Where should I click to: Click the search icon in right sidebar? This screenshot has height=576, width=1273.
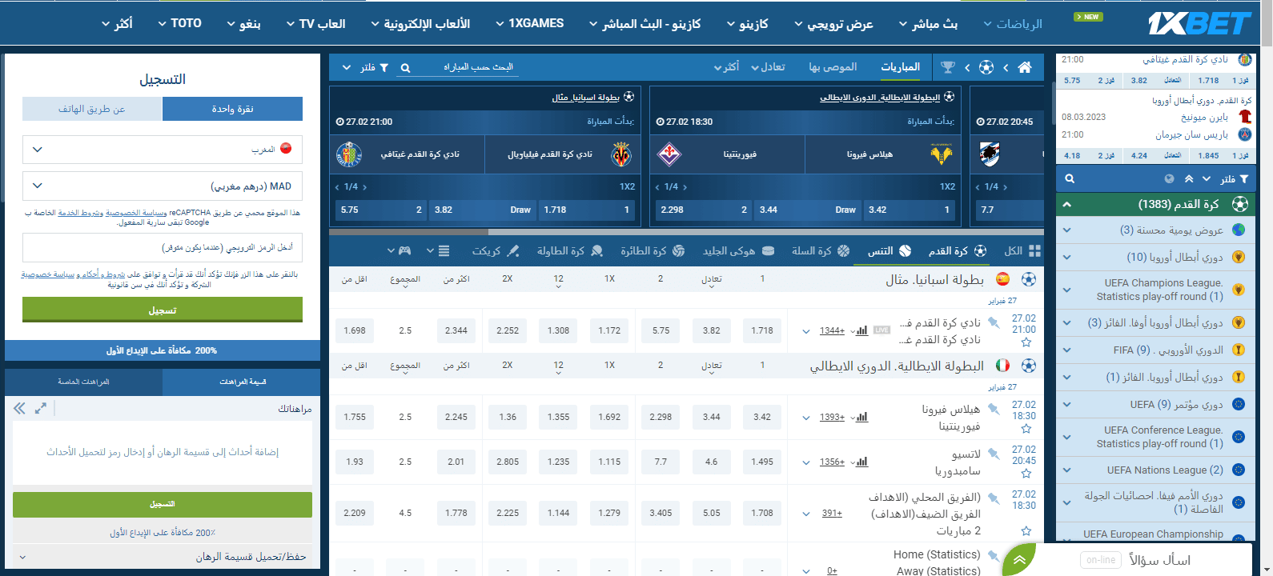1070,179
